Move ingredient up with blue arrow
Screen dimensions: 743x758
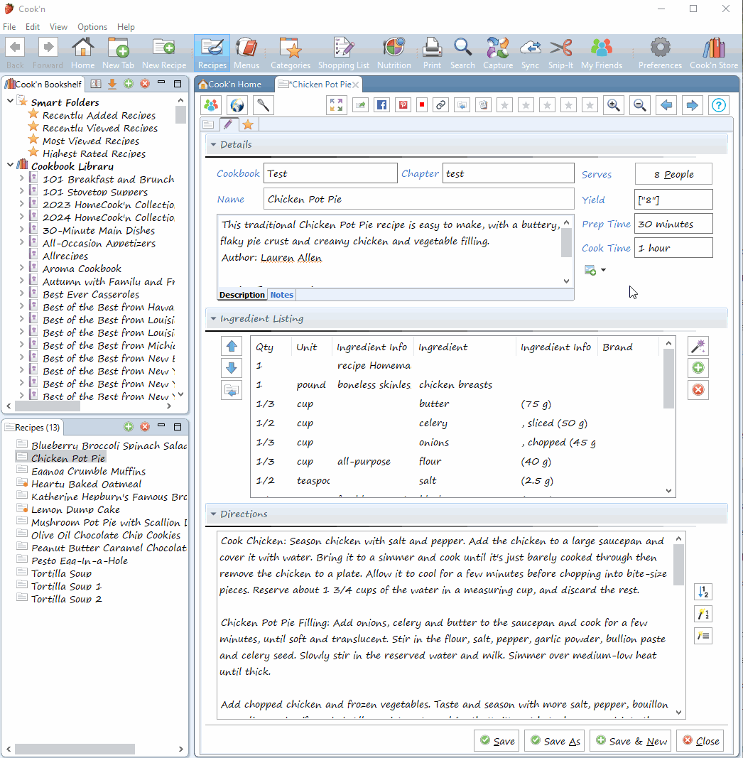(x=232, y=347)
